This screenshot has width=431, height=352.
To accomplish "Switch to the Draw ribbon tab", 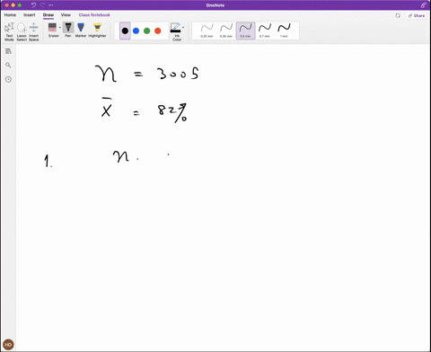I will click(48, 15).
